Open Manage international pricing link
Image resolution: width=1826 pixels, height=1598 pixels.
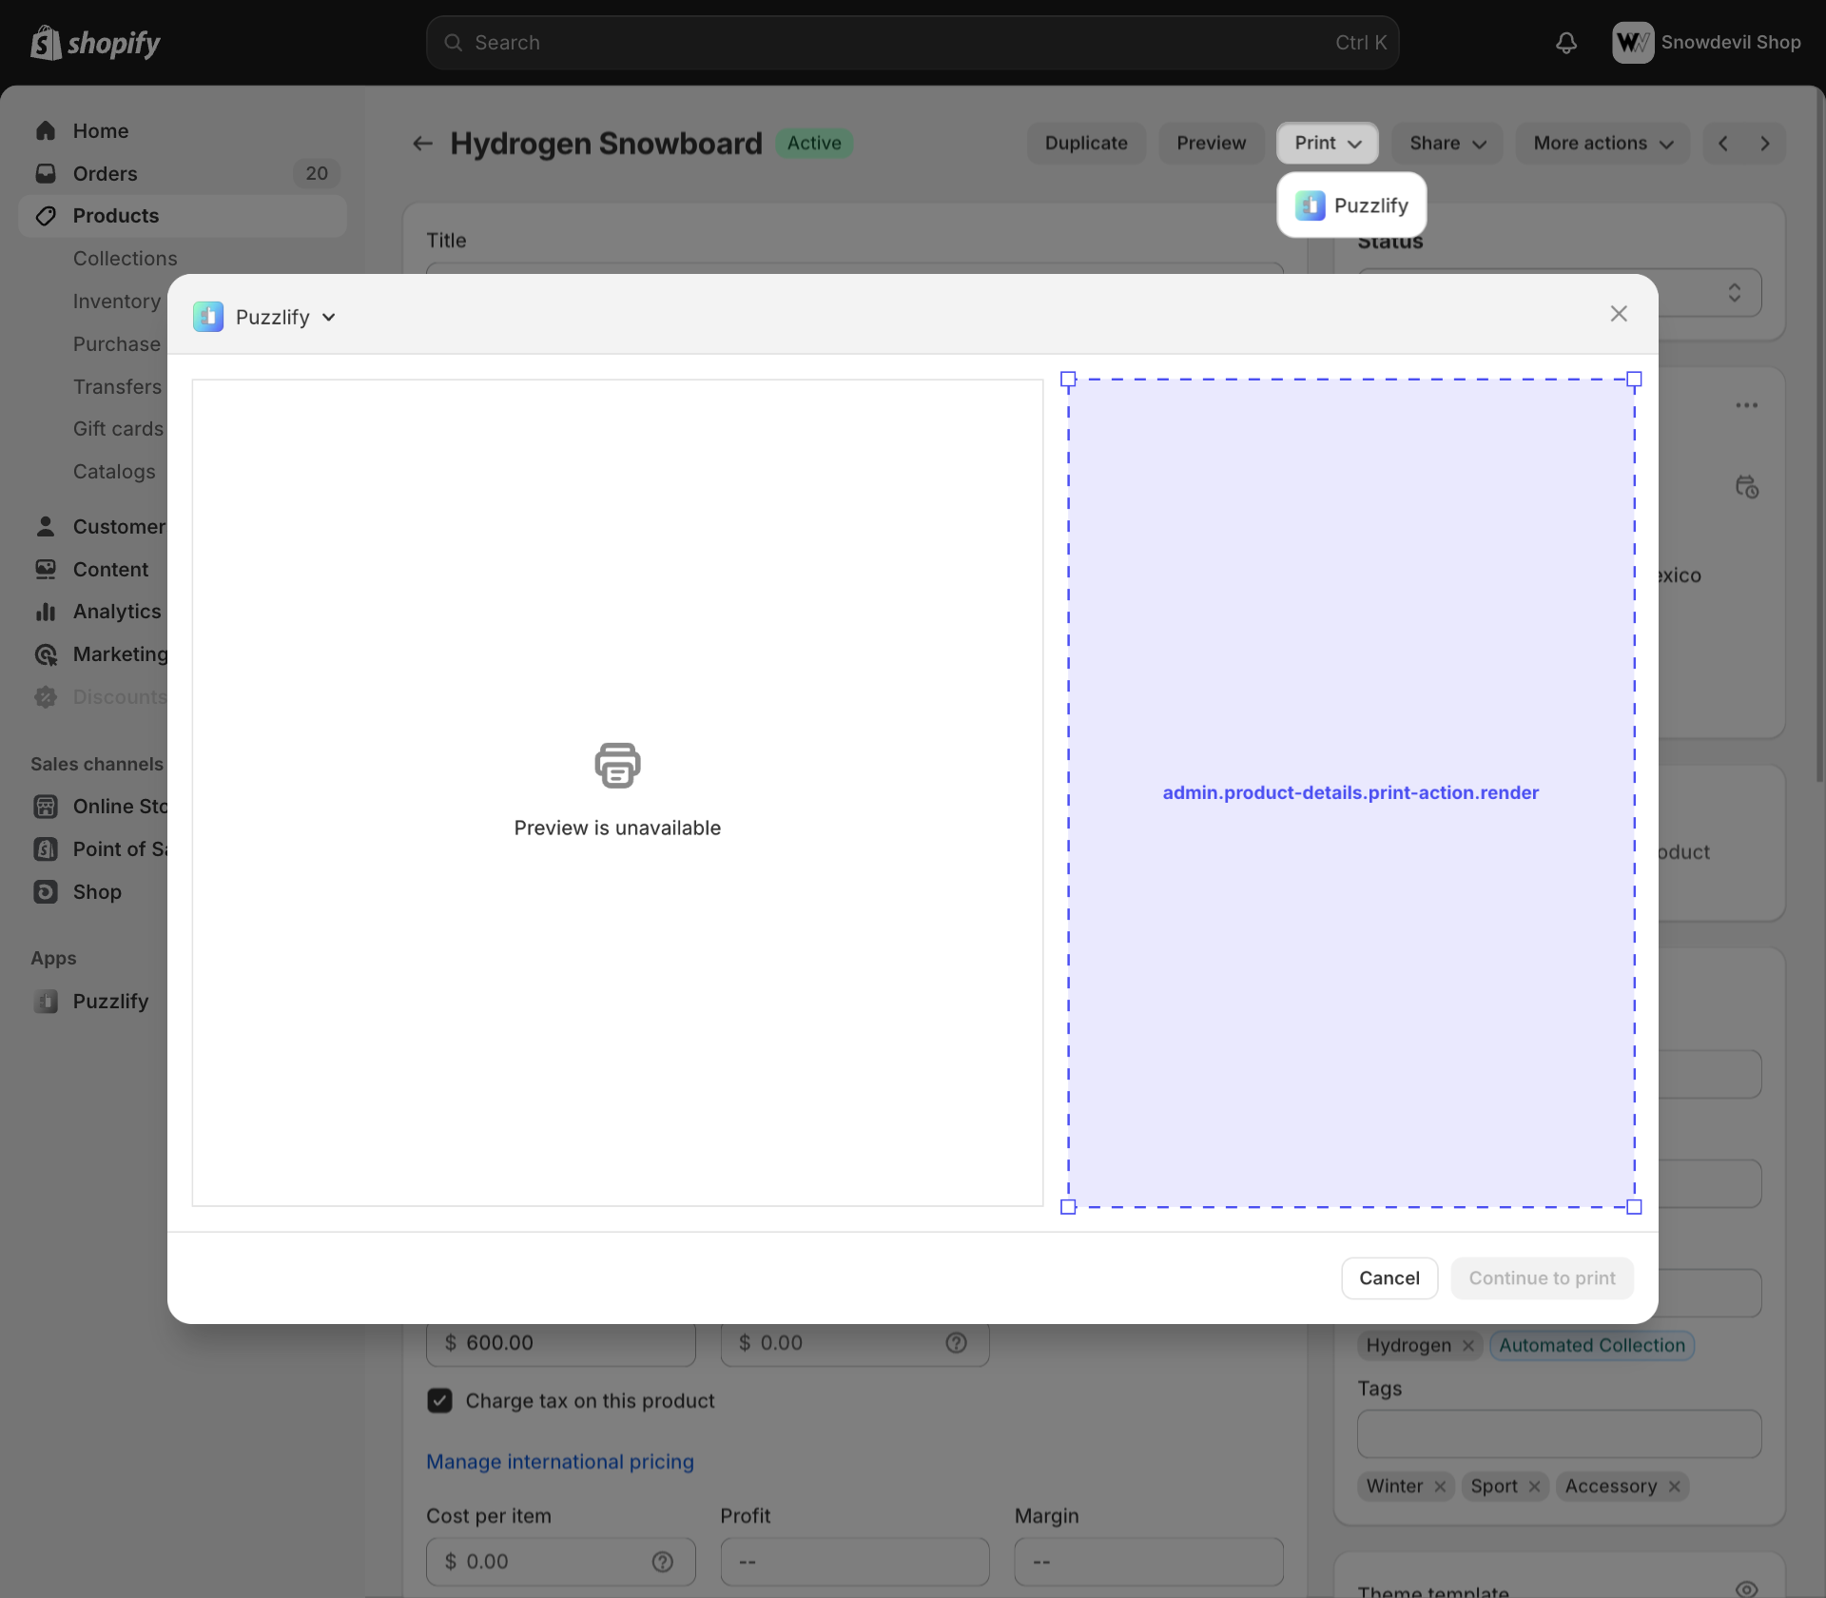click(559, 1462)
